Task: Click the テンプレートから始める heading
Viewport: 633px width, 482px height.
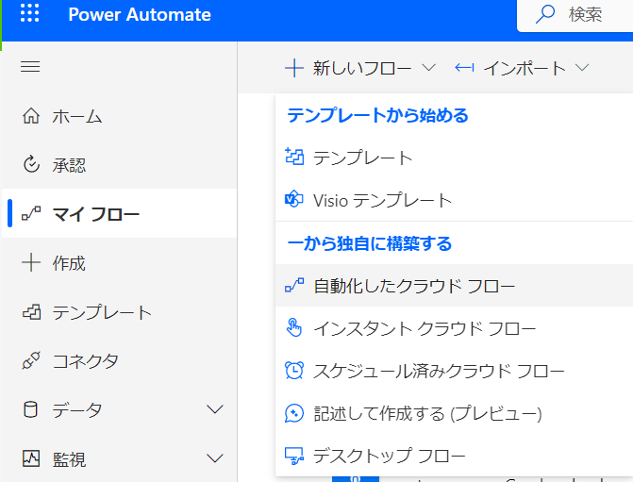Action: click(x=378, y=115)
